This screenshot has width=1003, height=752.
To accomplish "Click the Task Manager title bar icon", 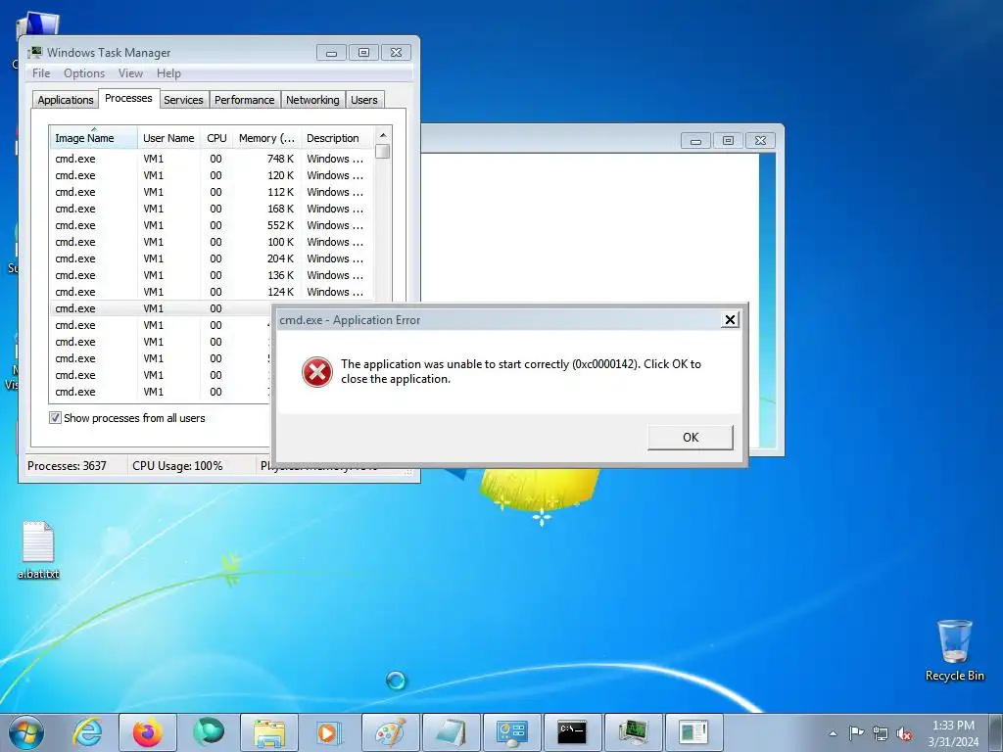I will pos(35,53).
